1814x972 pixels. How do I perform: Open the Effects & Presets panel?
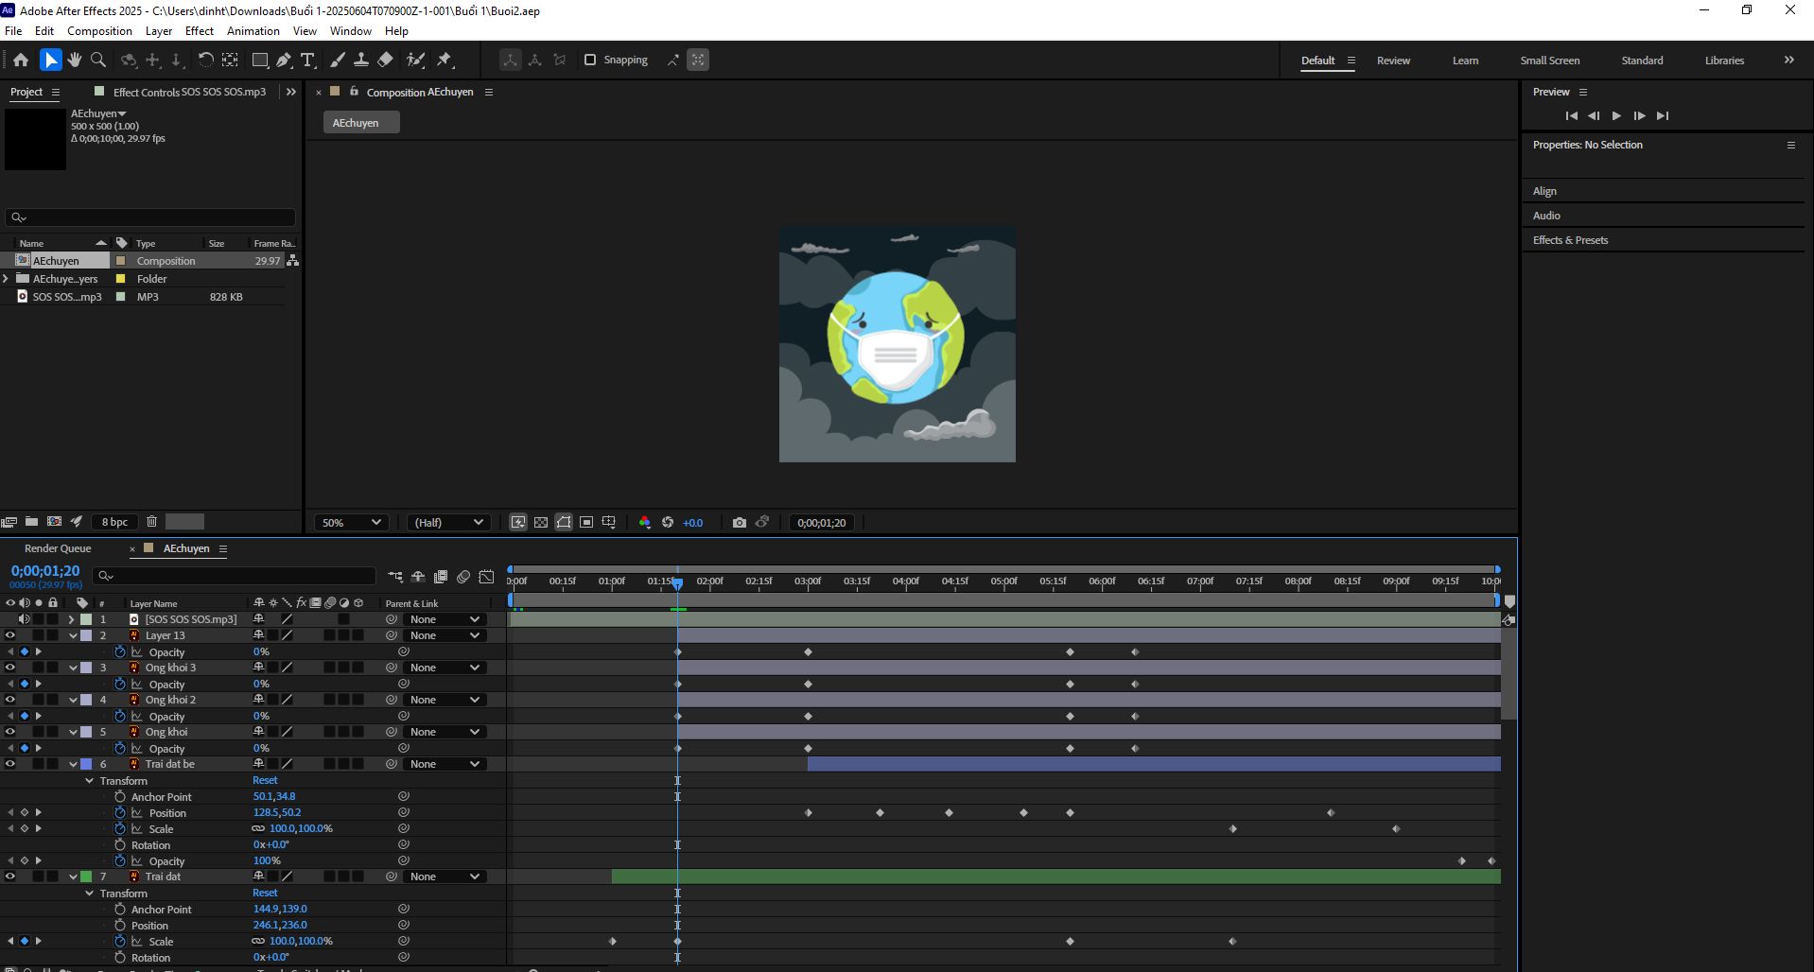[1570, 240]
